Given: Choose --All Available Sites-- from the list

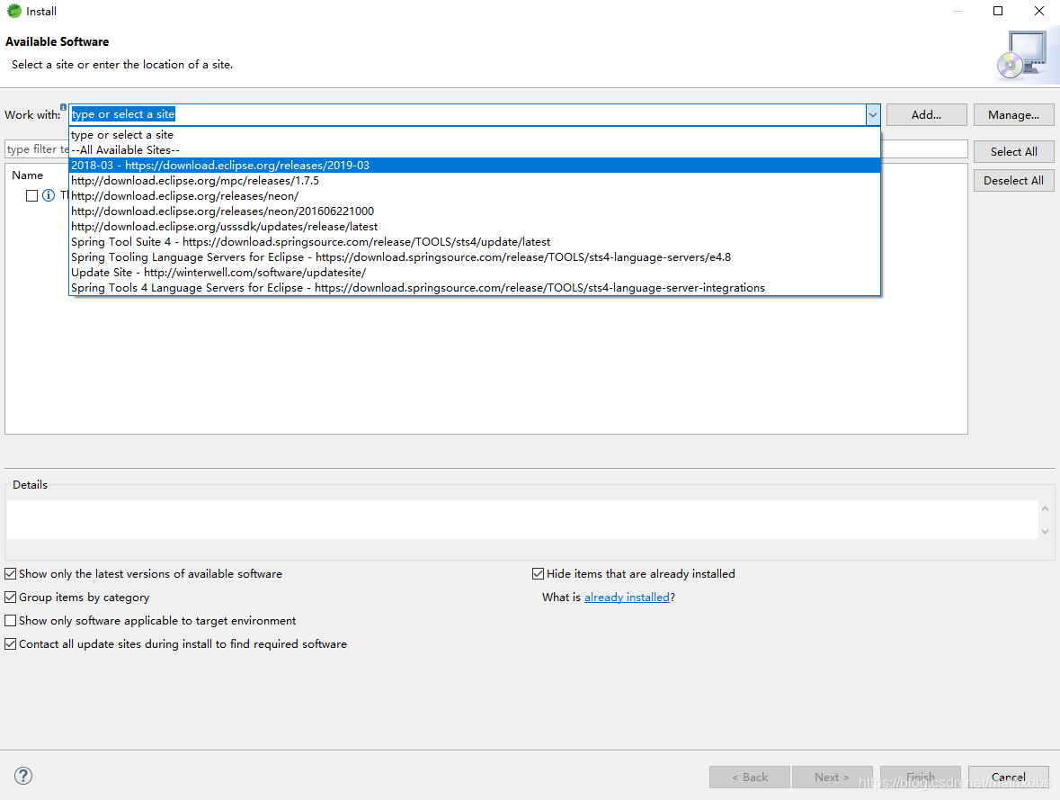Looking at the screenshot, I should point(475,150).
